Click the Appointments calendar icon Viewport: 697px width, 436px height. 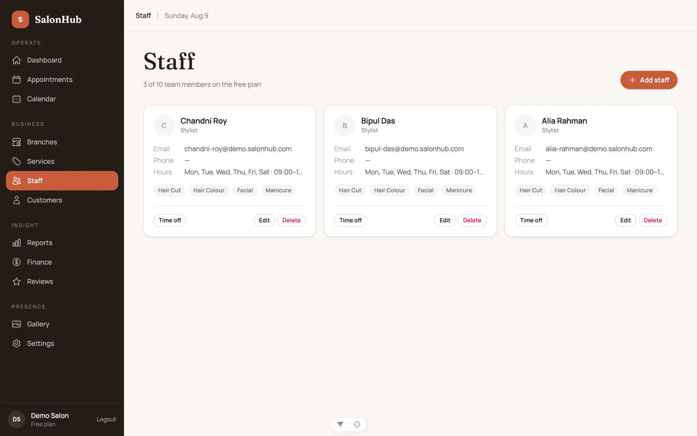click(x=17, y=79)
